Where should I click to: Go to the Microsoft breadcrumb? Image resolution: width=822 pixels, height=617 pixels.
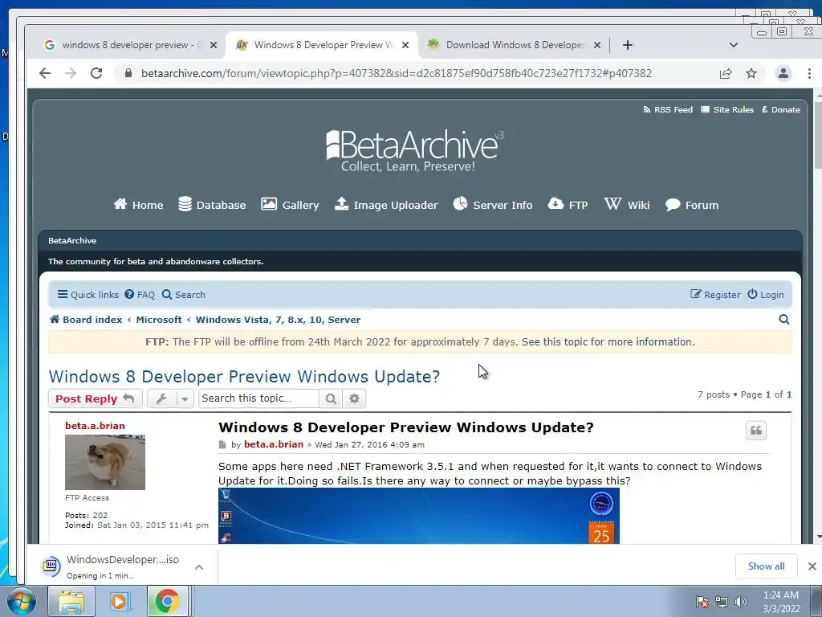(x=159, y=320)
